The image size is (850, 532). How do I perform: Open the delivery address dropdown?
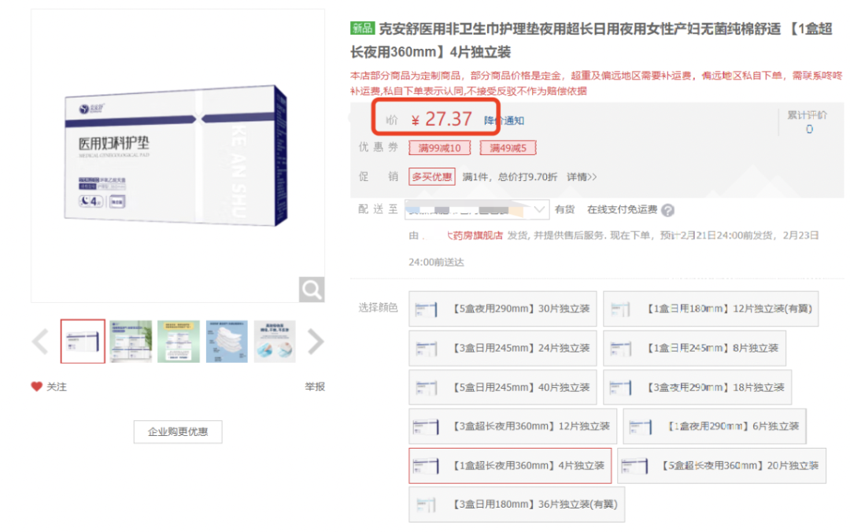[x=477, y=209]
